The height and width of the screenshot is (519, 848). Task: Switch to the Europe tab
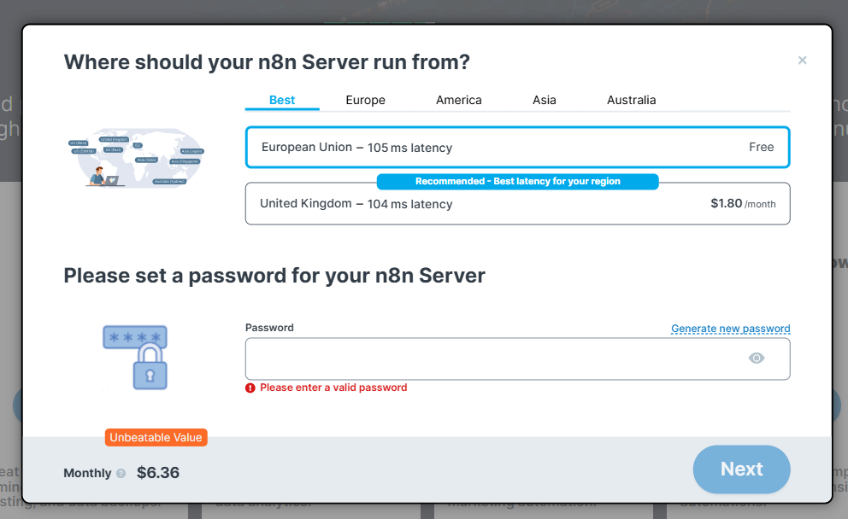366,100
